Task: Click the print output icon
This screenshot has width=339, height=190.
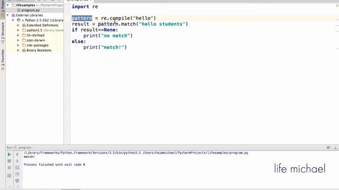Action: [x=17, y=180]
